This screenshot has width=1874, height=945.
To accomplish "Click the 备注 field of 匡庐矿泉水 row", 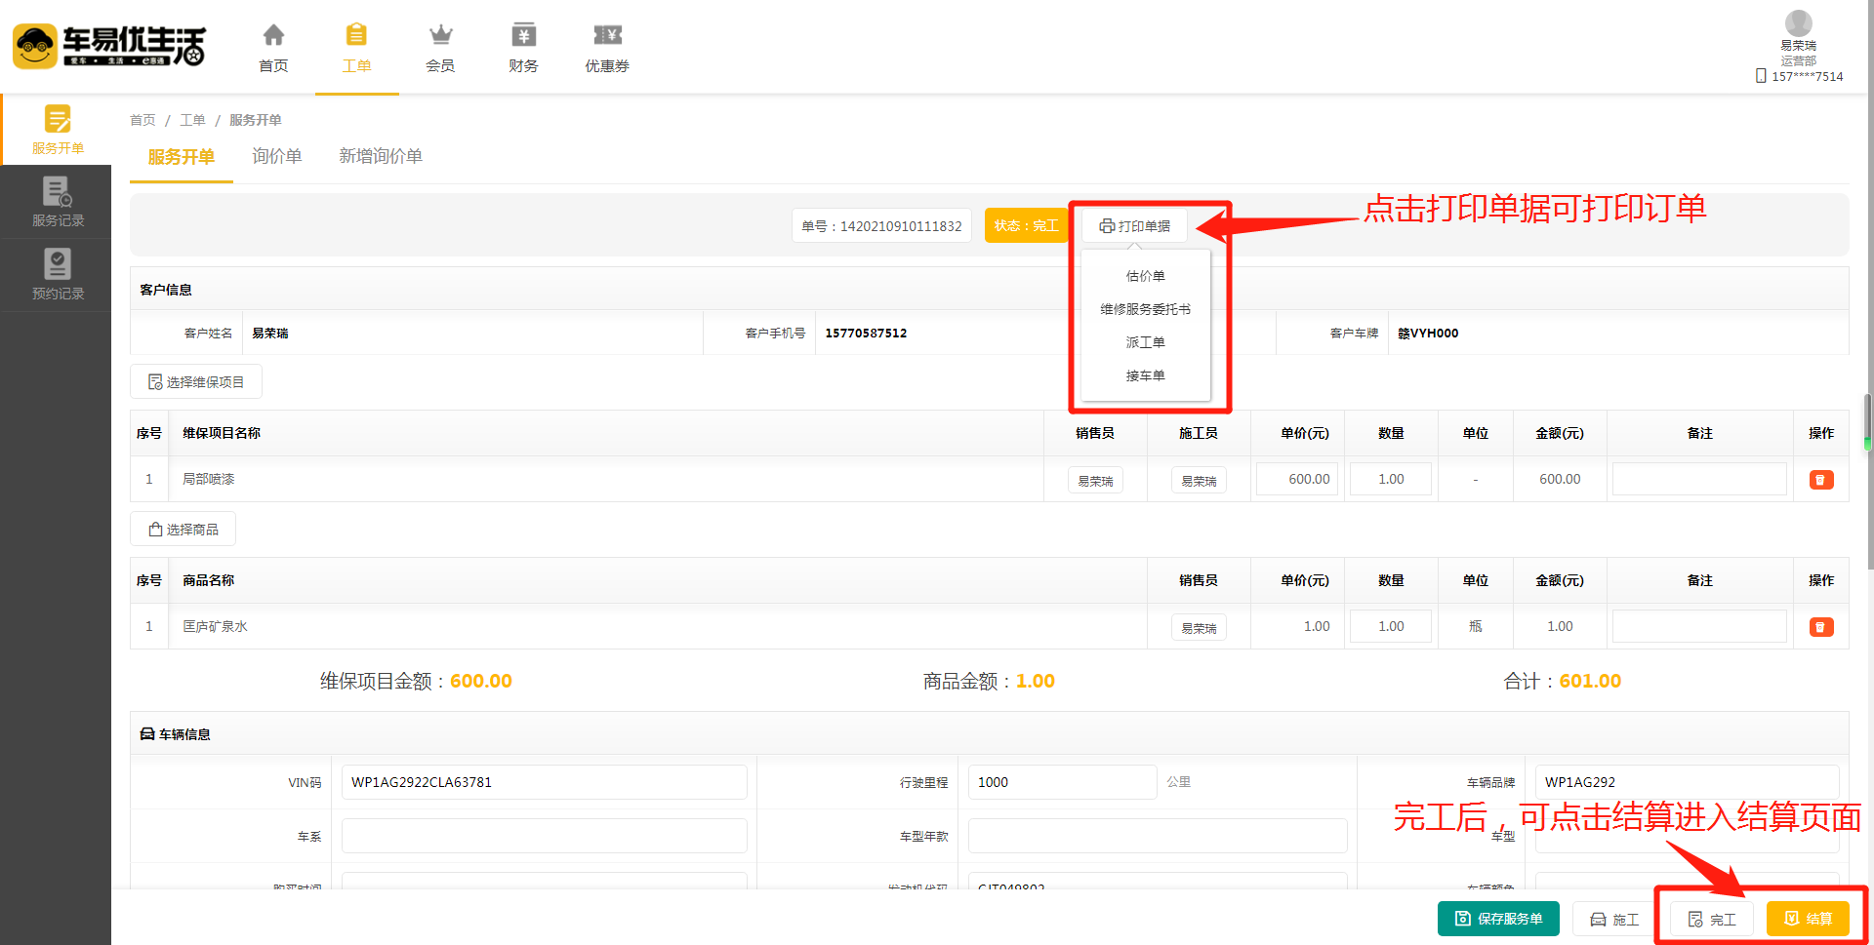I will coord(1699,626).
